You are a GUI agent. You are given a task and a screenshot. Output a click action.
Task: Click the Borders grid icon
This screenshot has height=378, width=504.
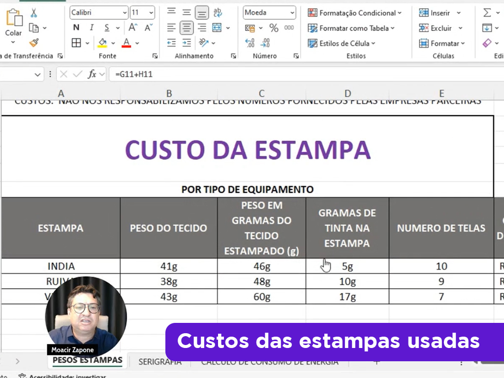coord(76,43)
